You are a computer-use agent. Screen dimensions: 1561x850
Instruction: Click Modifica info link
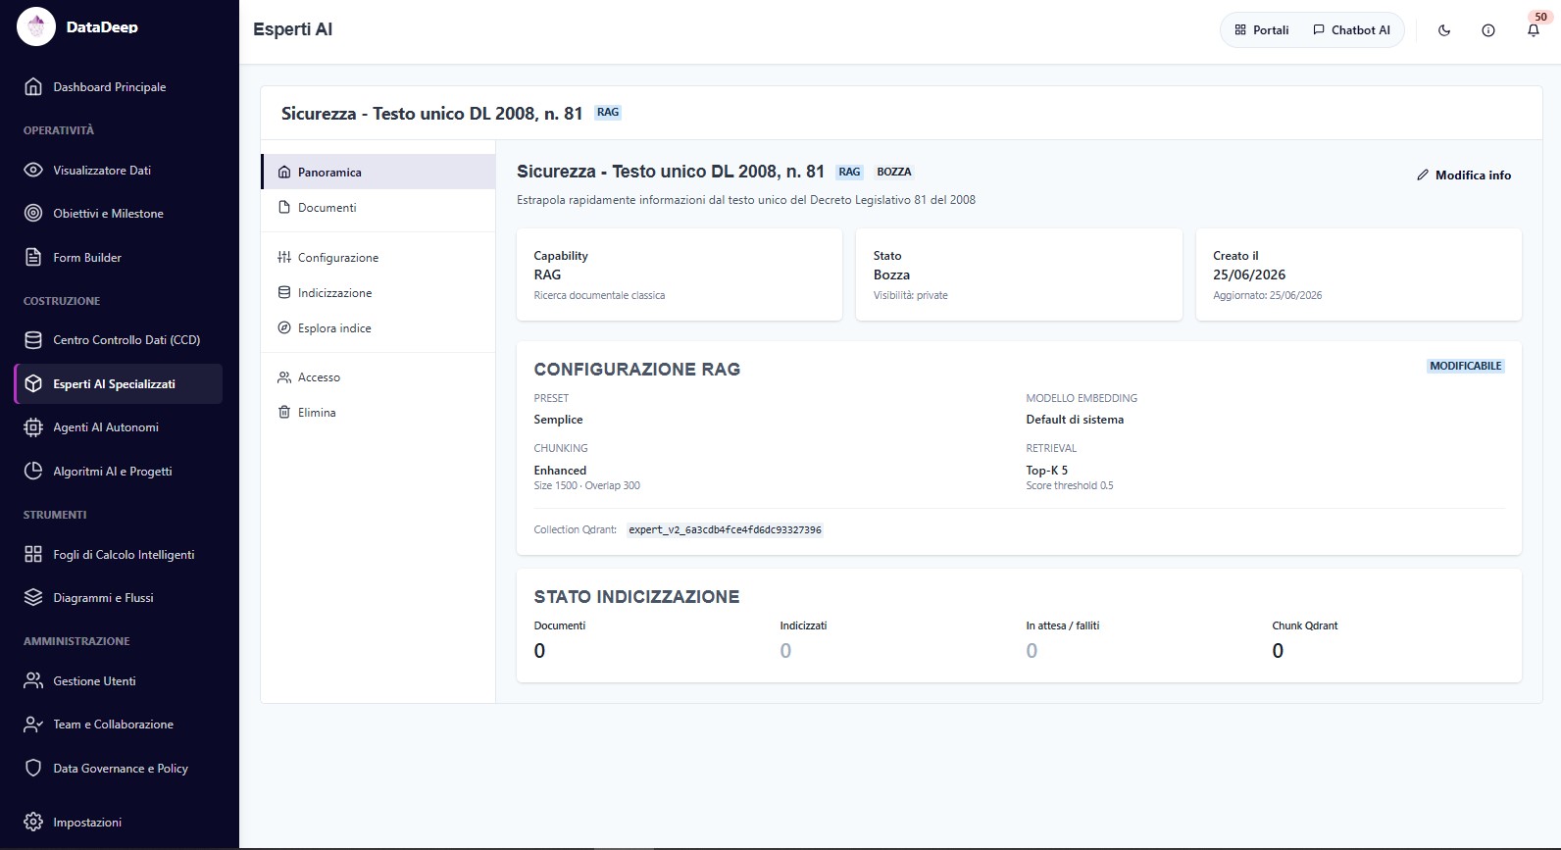(1464, 175)
